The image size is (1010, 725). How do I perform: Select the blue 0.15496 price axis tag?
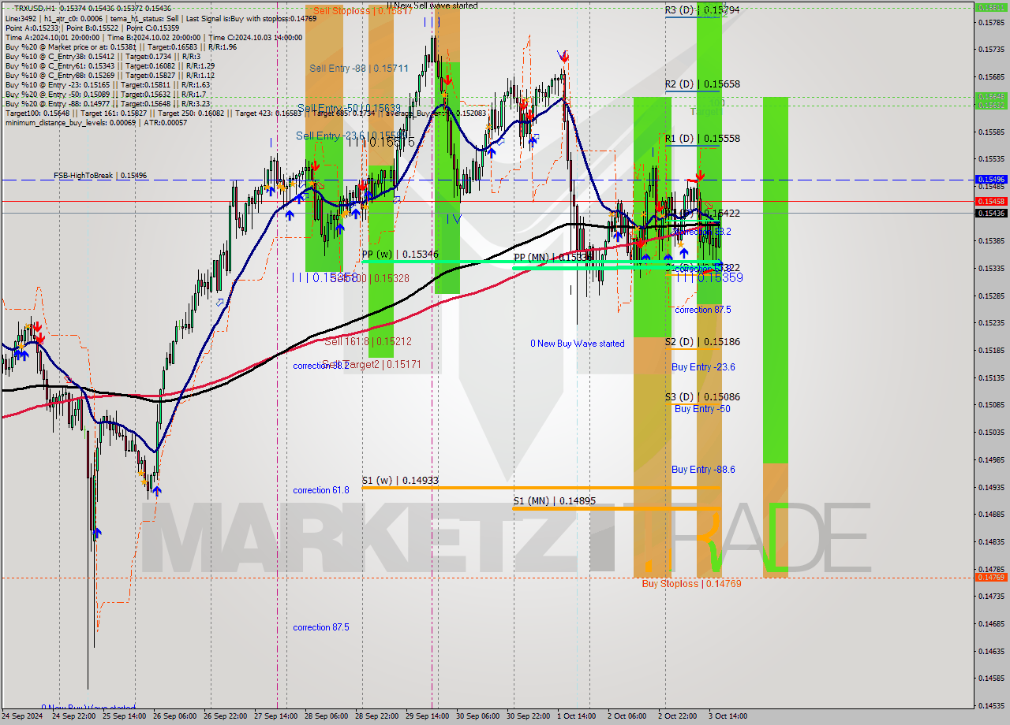tap(991, 180)
